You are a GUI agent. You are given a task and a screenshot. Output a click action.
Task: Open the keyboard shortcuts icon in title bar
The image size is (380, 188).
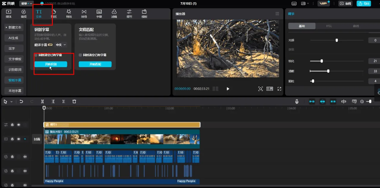click(294, 4)
